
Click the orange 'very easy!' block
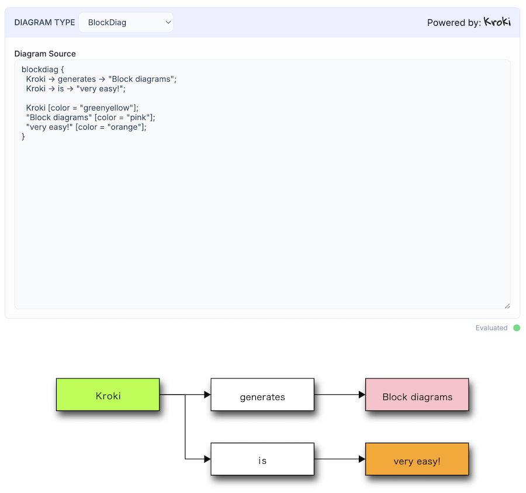(x=417, y=459)
